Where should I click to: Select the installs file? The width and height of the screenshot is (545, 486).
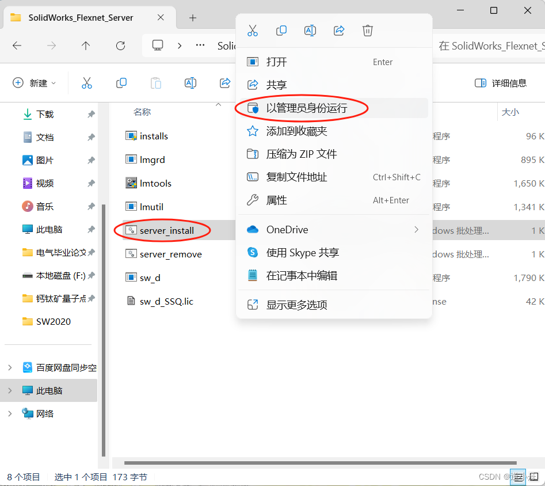[x=154, y=136]
